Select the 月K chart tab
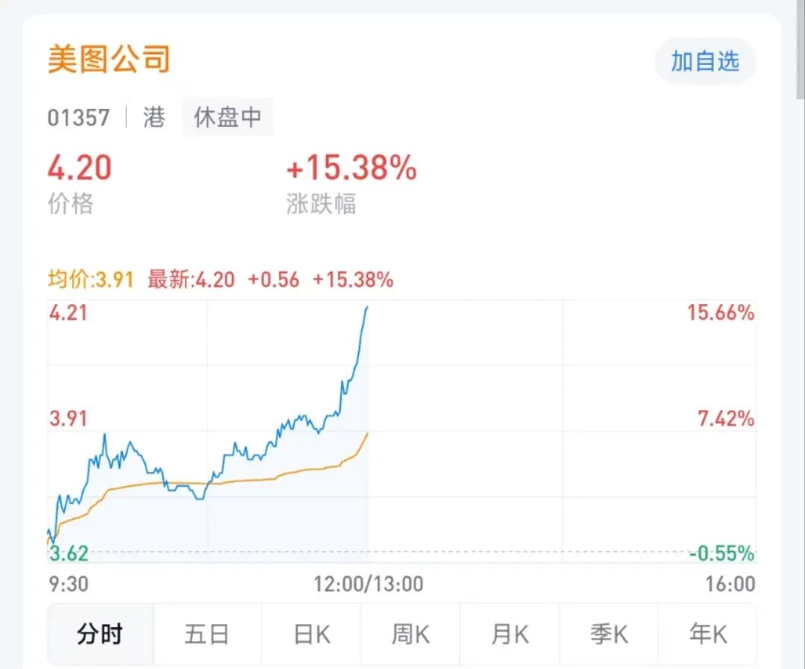This screenshot has width=805, height=669. click(510, 634)
